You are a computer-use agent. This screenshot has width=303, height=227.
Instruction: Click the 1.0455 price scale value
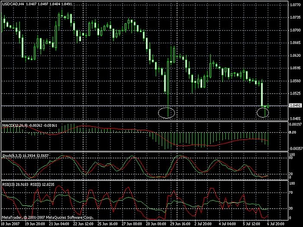(295, 119)
